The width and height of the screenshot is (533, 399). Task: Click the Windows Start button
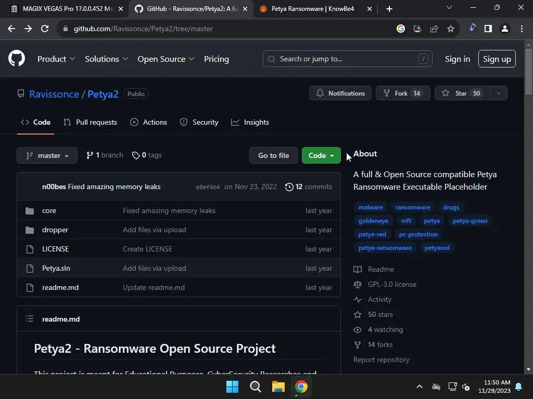[233, 387]
